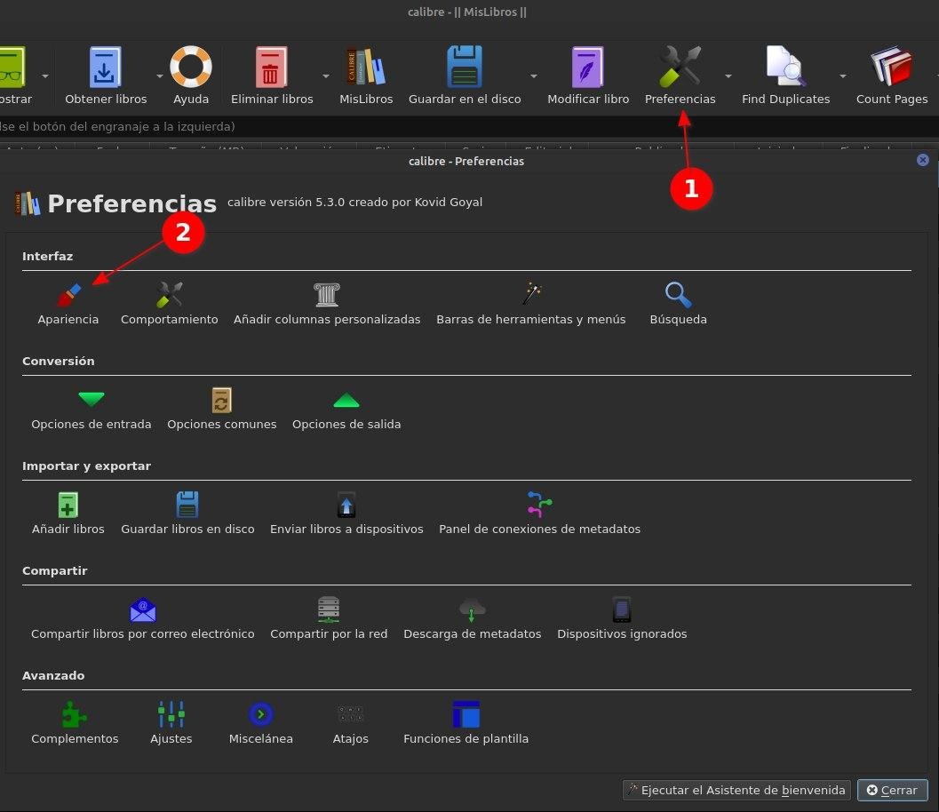Open Barras de herramientas y menús

tap(531, 304)
